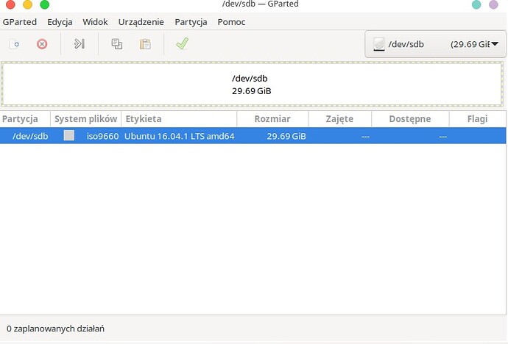Click the red Delete partition icon
The height and width of the screenshot is (344, 508).
point(42,44)
